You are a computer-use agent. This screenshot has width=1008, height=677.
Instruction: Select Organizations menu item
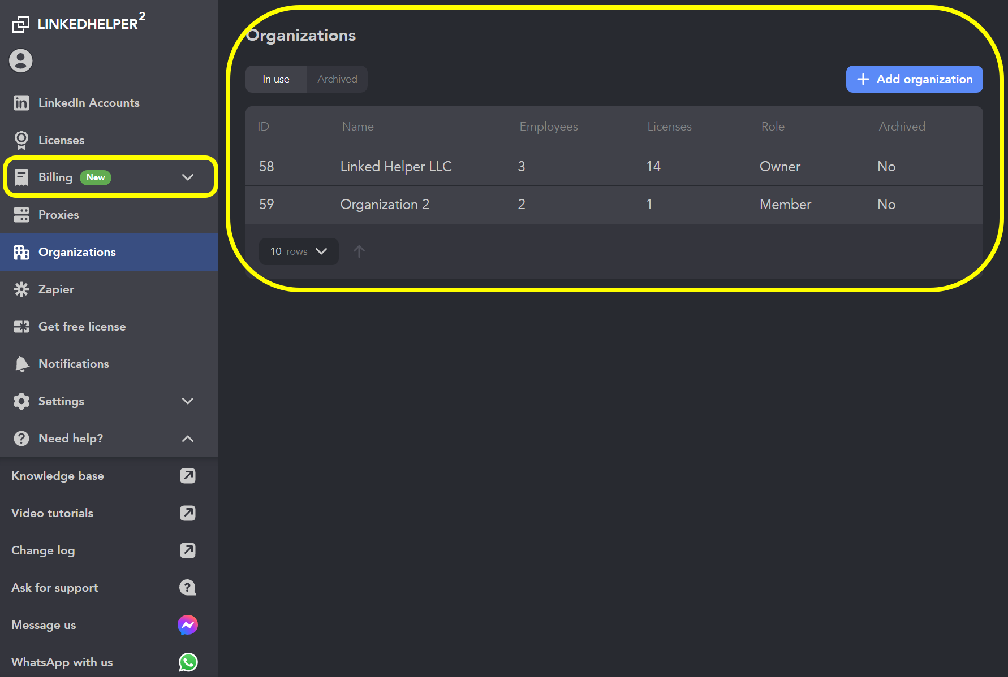coord(109,252)
